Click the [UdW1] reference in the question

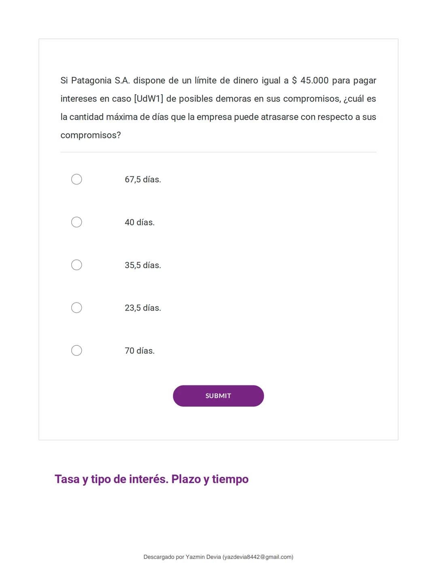148,99
